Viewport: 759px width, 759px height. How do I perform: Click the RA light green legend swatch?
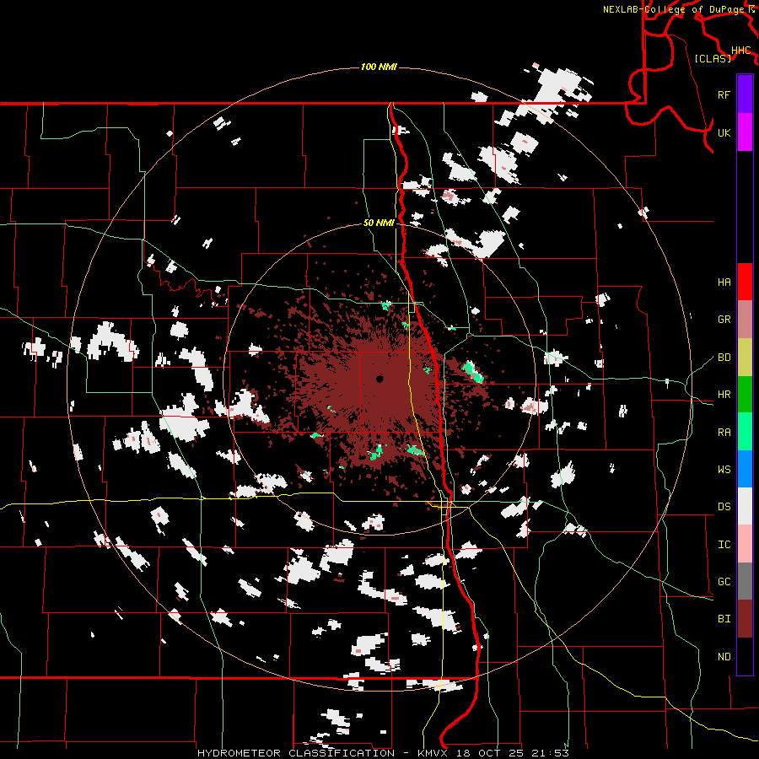(745, 432)
